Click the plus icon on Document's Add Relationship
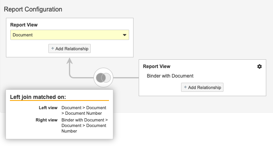The image size is (273, 146). [53, 49]
